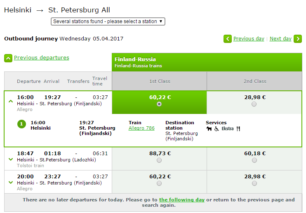Expand the 20:00 Allegro journey details
Image resolution: width=306 pixels, height=213 pixels.
tap(11, 182)
